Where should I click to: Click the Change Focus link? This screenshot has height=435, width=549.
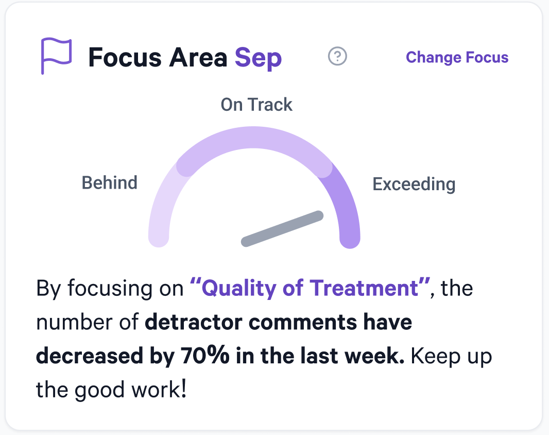click(x=457, y=57)
